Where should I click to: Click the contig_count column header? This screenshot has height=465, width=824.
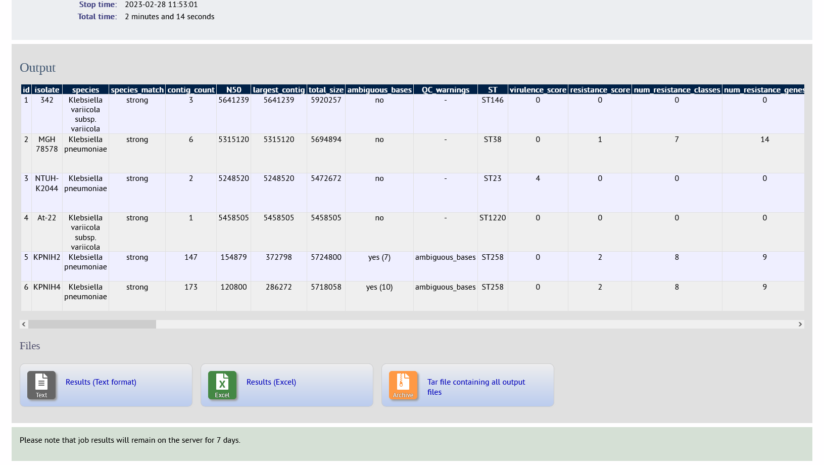click(x=191, y=90)
